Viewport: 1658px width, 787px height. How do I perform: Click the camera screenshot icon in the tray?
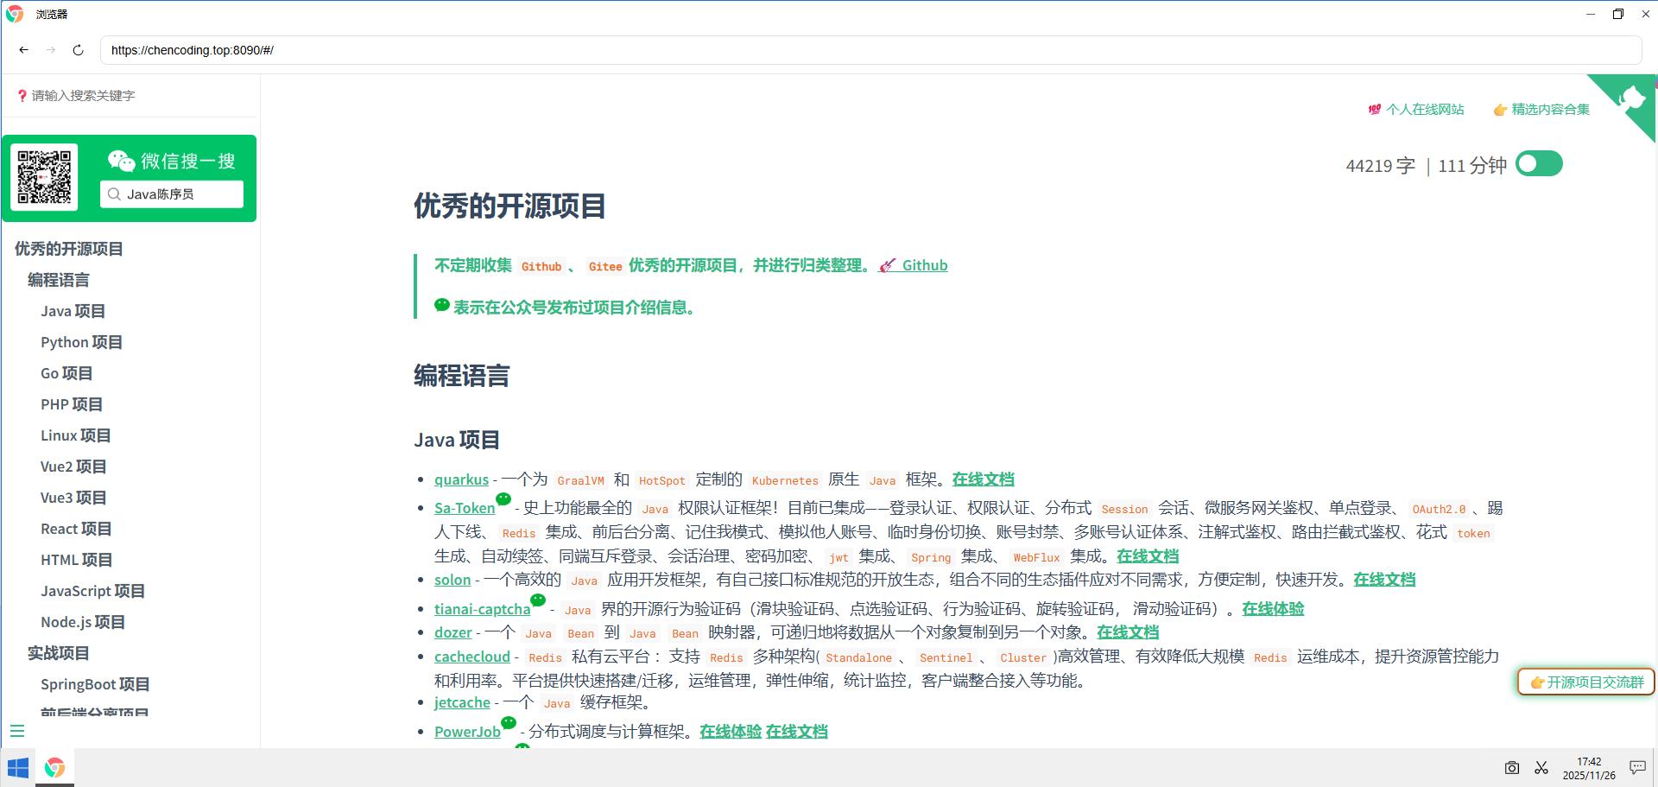1511,767
